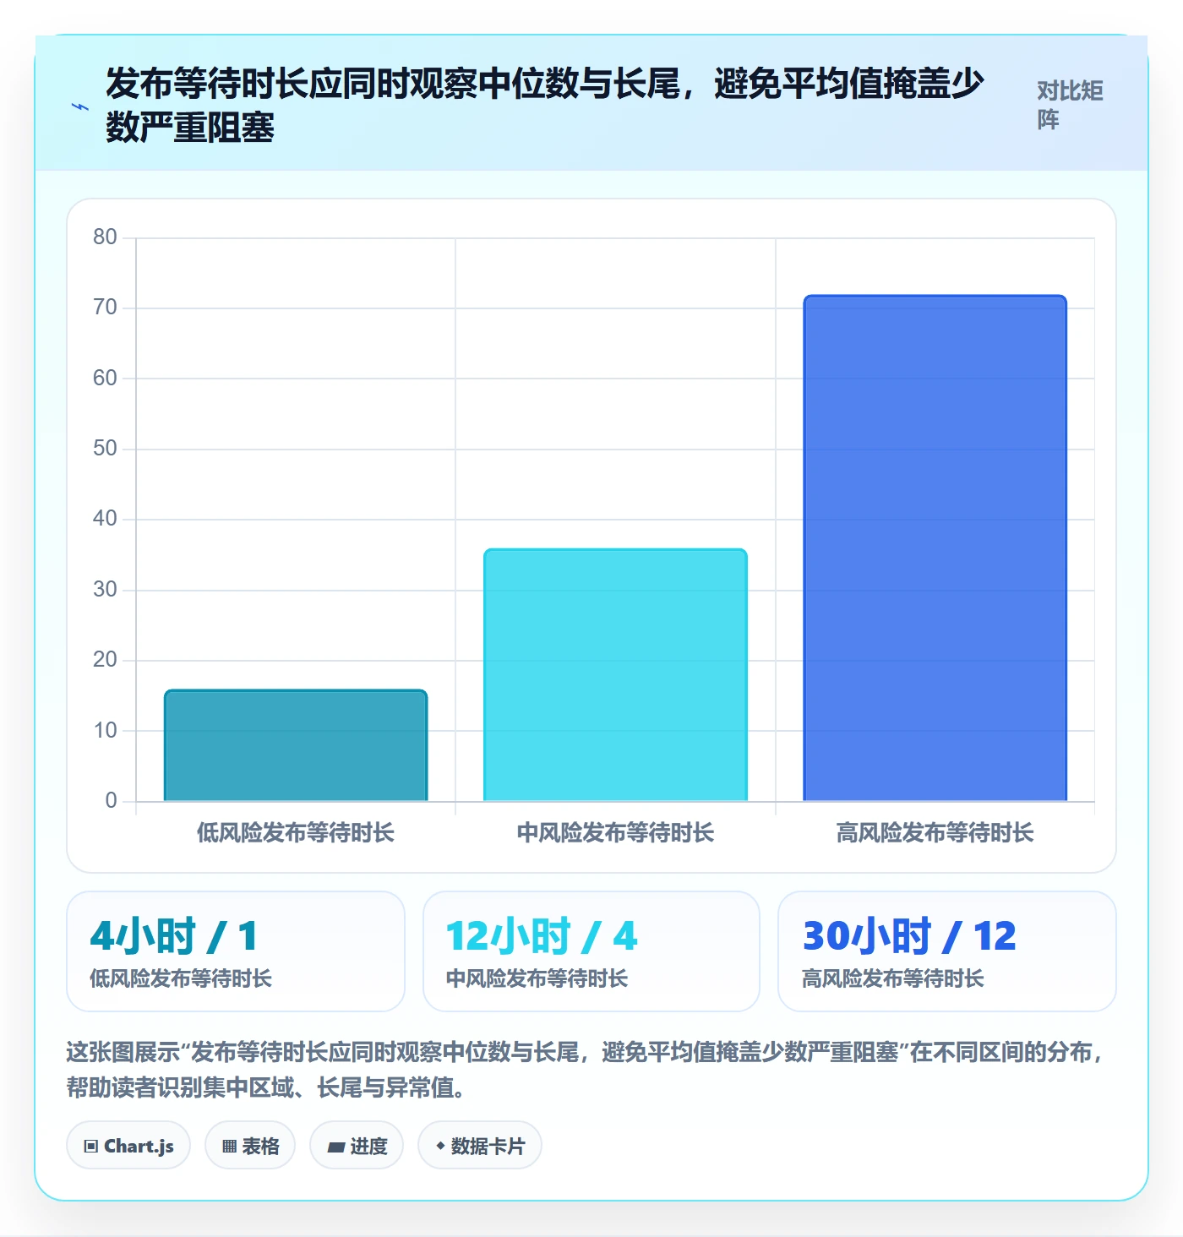1183x1237 pixels.
Task: Click the 低风险发布等待时长 bar in the chart
Action: (x=296, y=745)
